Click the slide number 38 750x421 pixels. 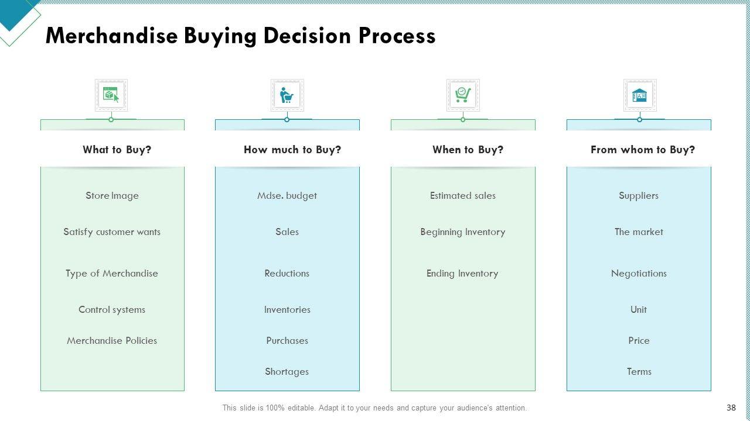coord(731,408)
